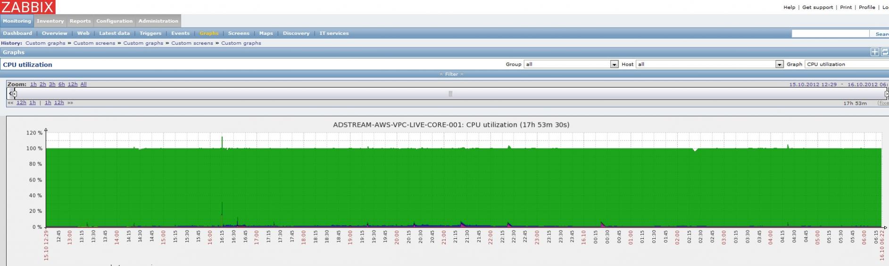The width and height of the screenshot is (889, 266).
Task: Jump fully forward with the »» control
Action: coord(70,103)
